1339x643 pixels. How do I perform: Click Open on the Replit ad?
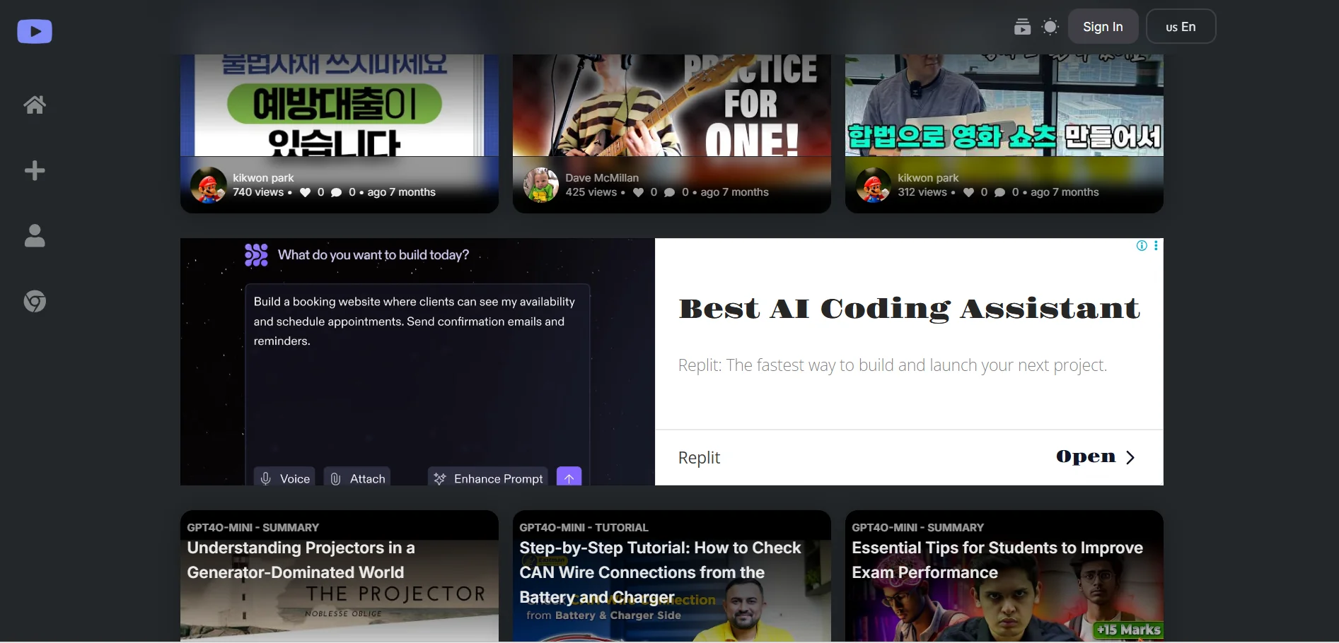coord(1094,457)
